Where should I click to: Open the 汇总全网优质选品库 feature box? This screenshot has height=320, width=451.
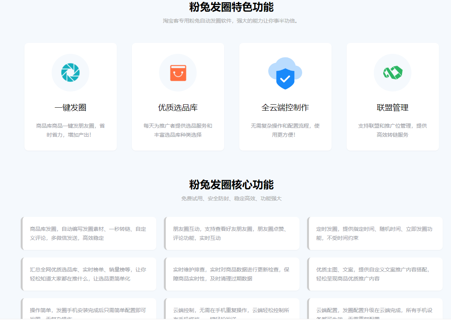pos(89,274)
